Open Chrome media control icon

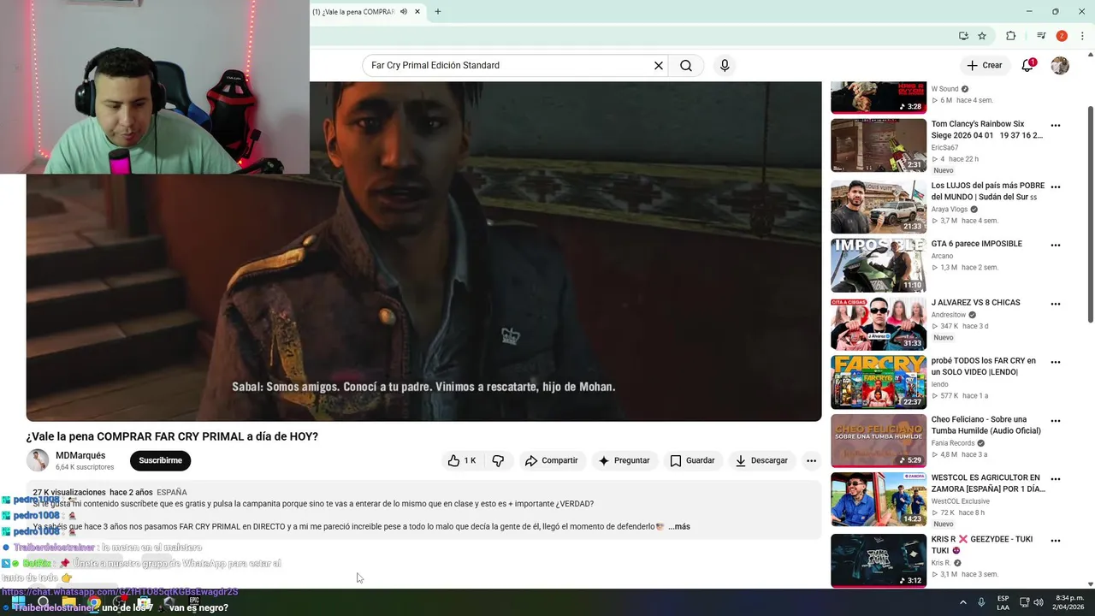pos(1041,36)
